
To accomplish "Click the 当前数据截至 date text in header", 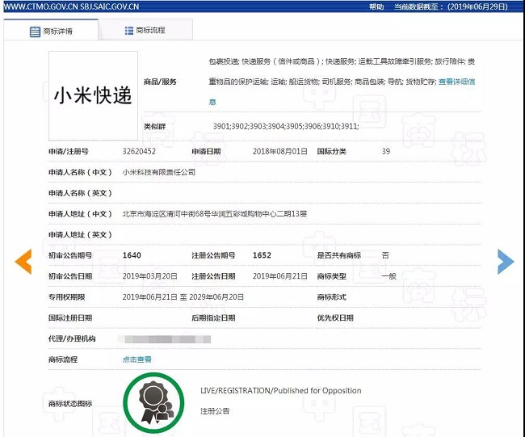I will (451, 6).
